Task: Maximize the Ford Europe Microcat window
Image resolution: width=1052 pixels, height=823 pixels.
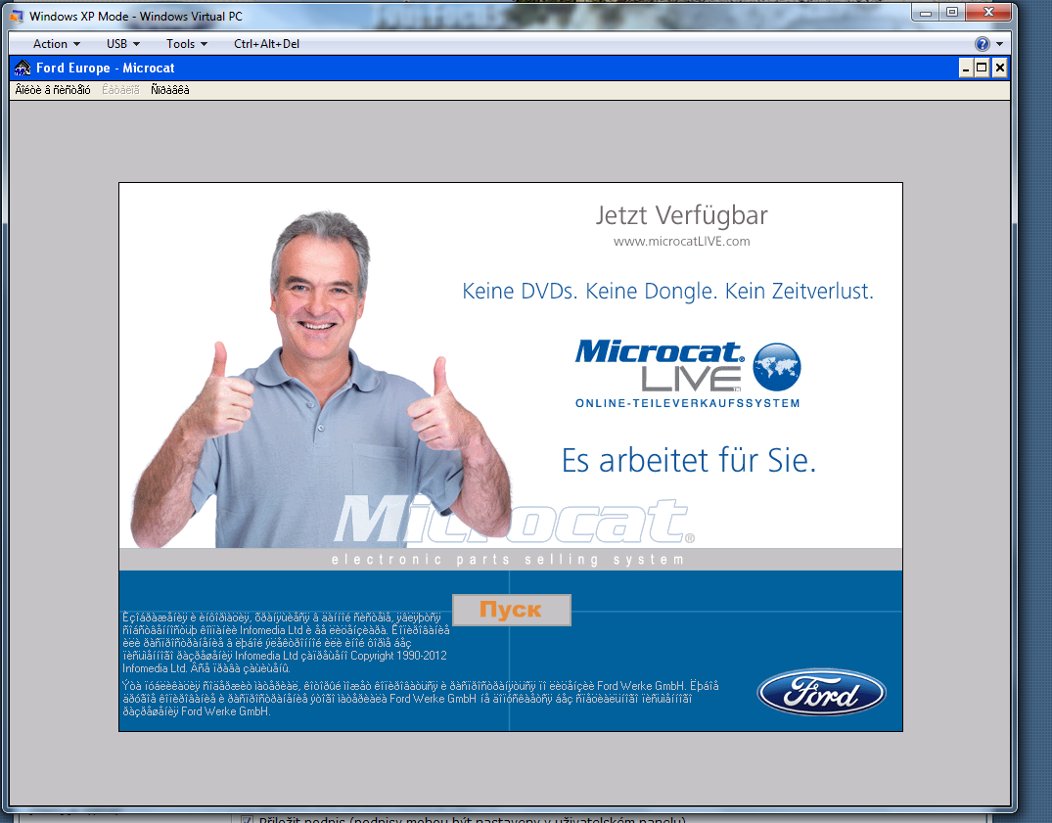Action: coord(982,68)
